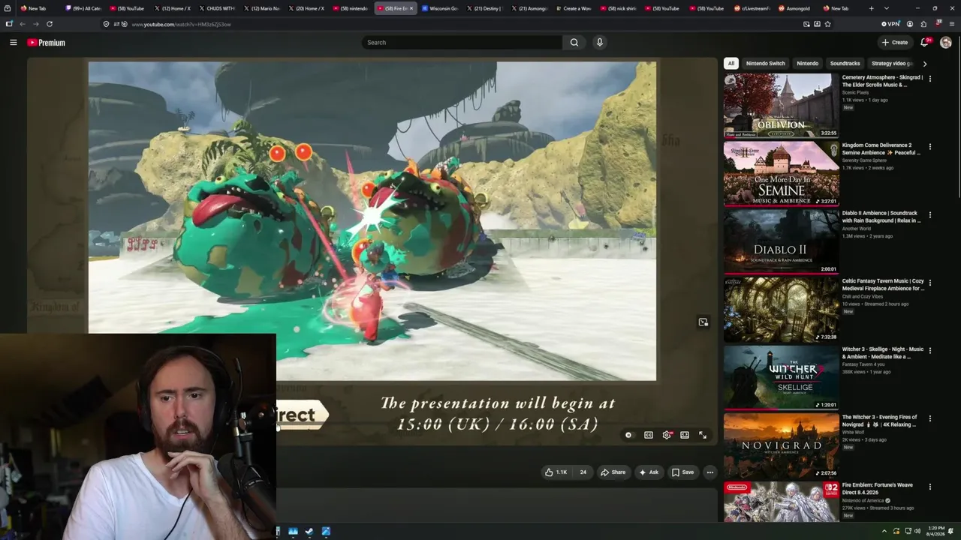Show more filter chips with the arrow
The width and height of the screenshot is (961, 540).
tap(924, 64)
